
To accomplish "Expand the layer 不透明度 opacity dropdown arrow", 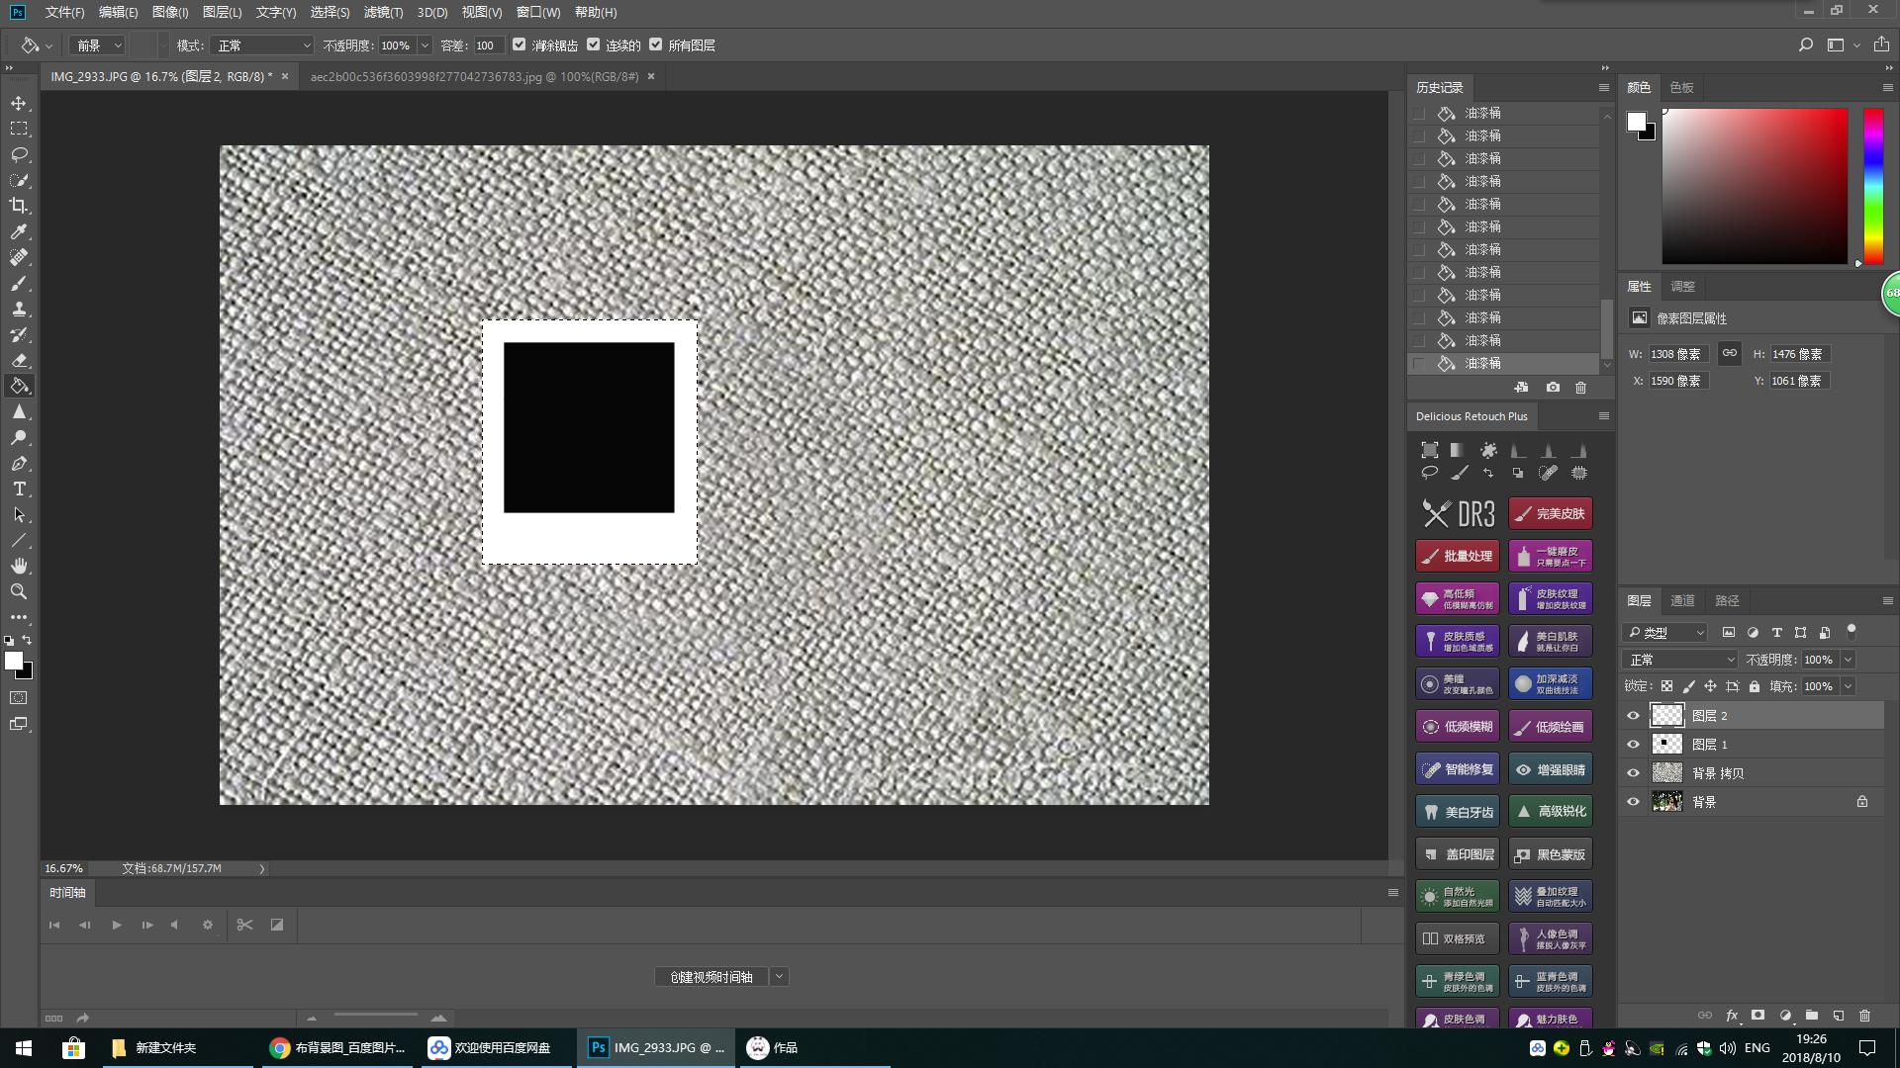I will [1848, 660].
